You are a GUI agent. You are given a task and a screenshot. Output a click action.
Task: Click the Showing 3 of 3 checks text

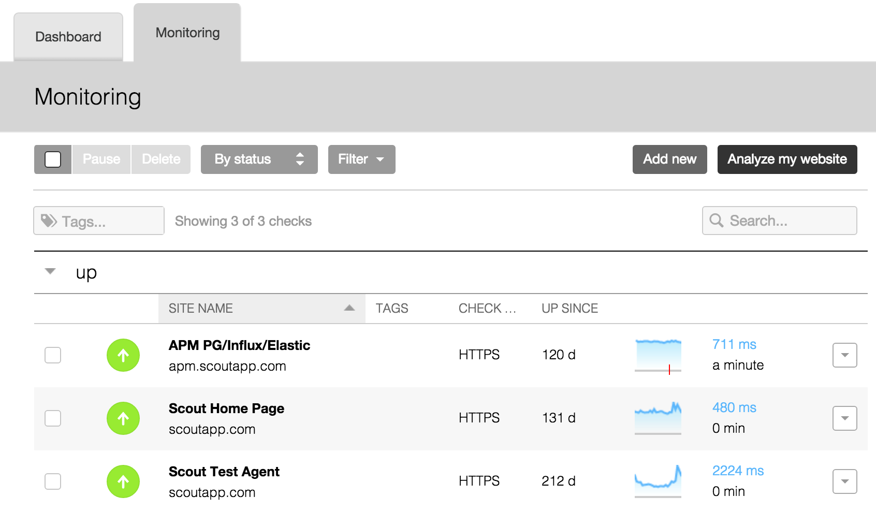[243, 221]
